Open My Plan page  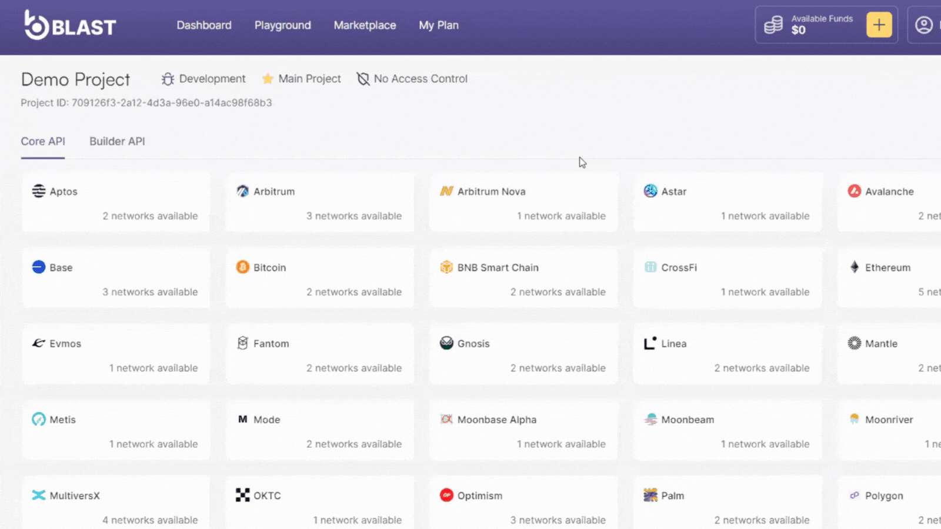click(439, 25)
